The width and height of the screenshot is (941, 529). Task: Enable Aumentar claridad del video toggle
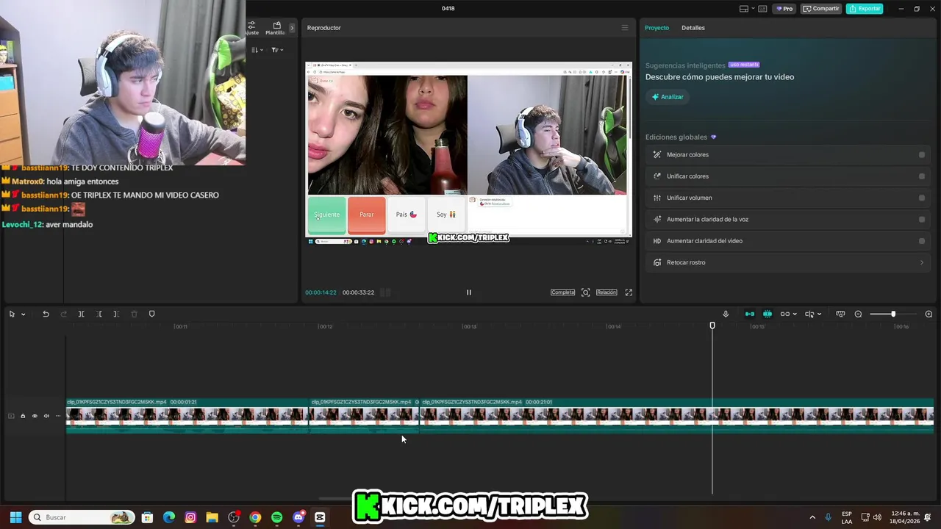(922, 241)
